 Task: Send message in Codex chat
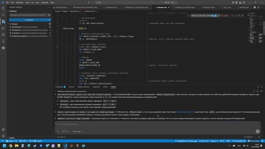[258, 131]
